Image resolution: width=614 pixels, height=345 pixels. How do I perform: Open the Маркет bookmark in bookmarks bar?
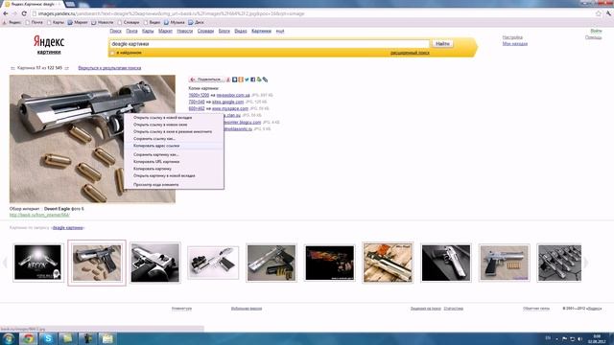[78, 22]
